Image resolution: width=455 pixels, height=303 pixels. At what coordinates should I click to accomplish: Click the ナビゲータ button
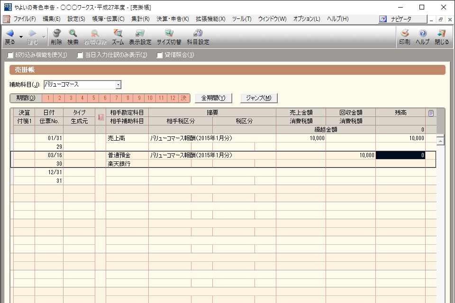pos(403,19)
